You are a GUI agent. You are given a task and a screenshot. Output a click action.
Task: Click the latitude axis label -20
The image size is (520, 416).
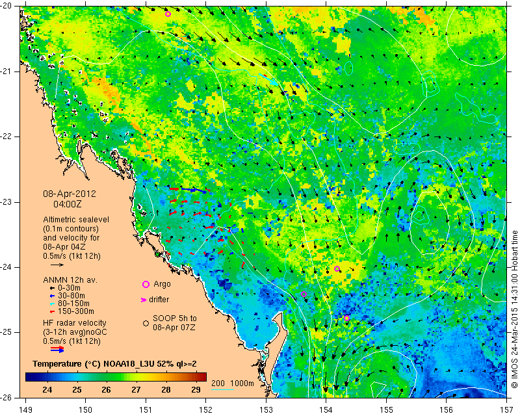[7, 6]
